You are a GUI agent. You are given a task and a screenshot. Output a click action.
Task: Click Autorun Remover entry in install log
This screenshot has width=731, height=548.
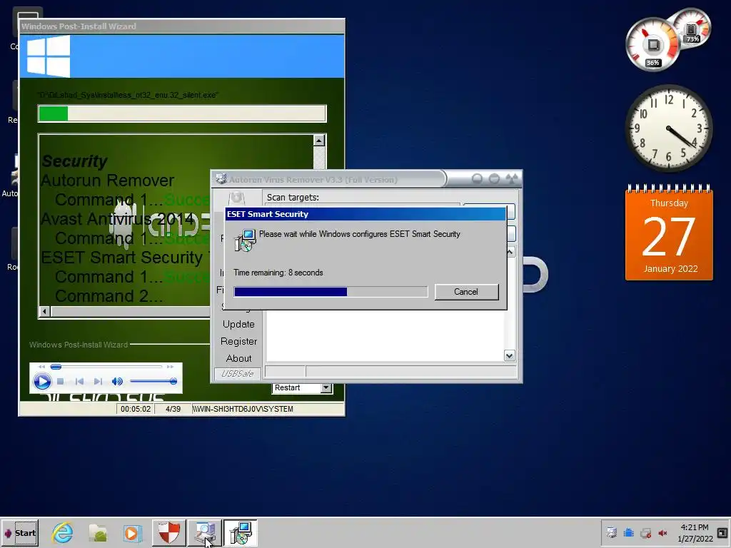click(x=107, y=181)
